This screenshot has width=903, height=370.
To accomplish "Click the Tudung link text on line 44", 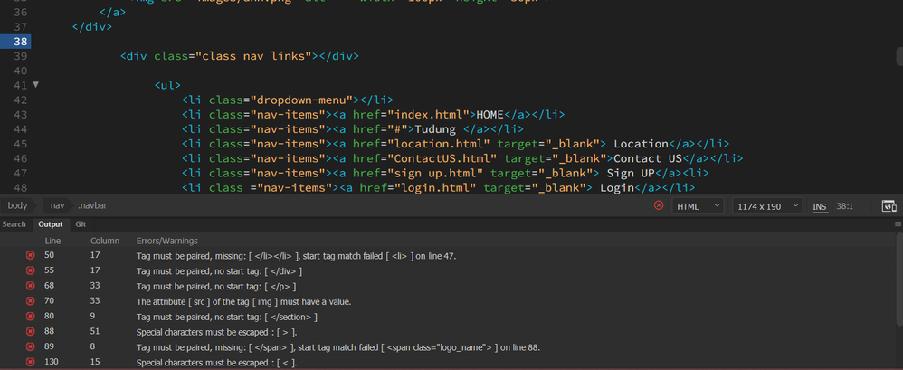I will pyautogui.click(x=435, y=128).
